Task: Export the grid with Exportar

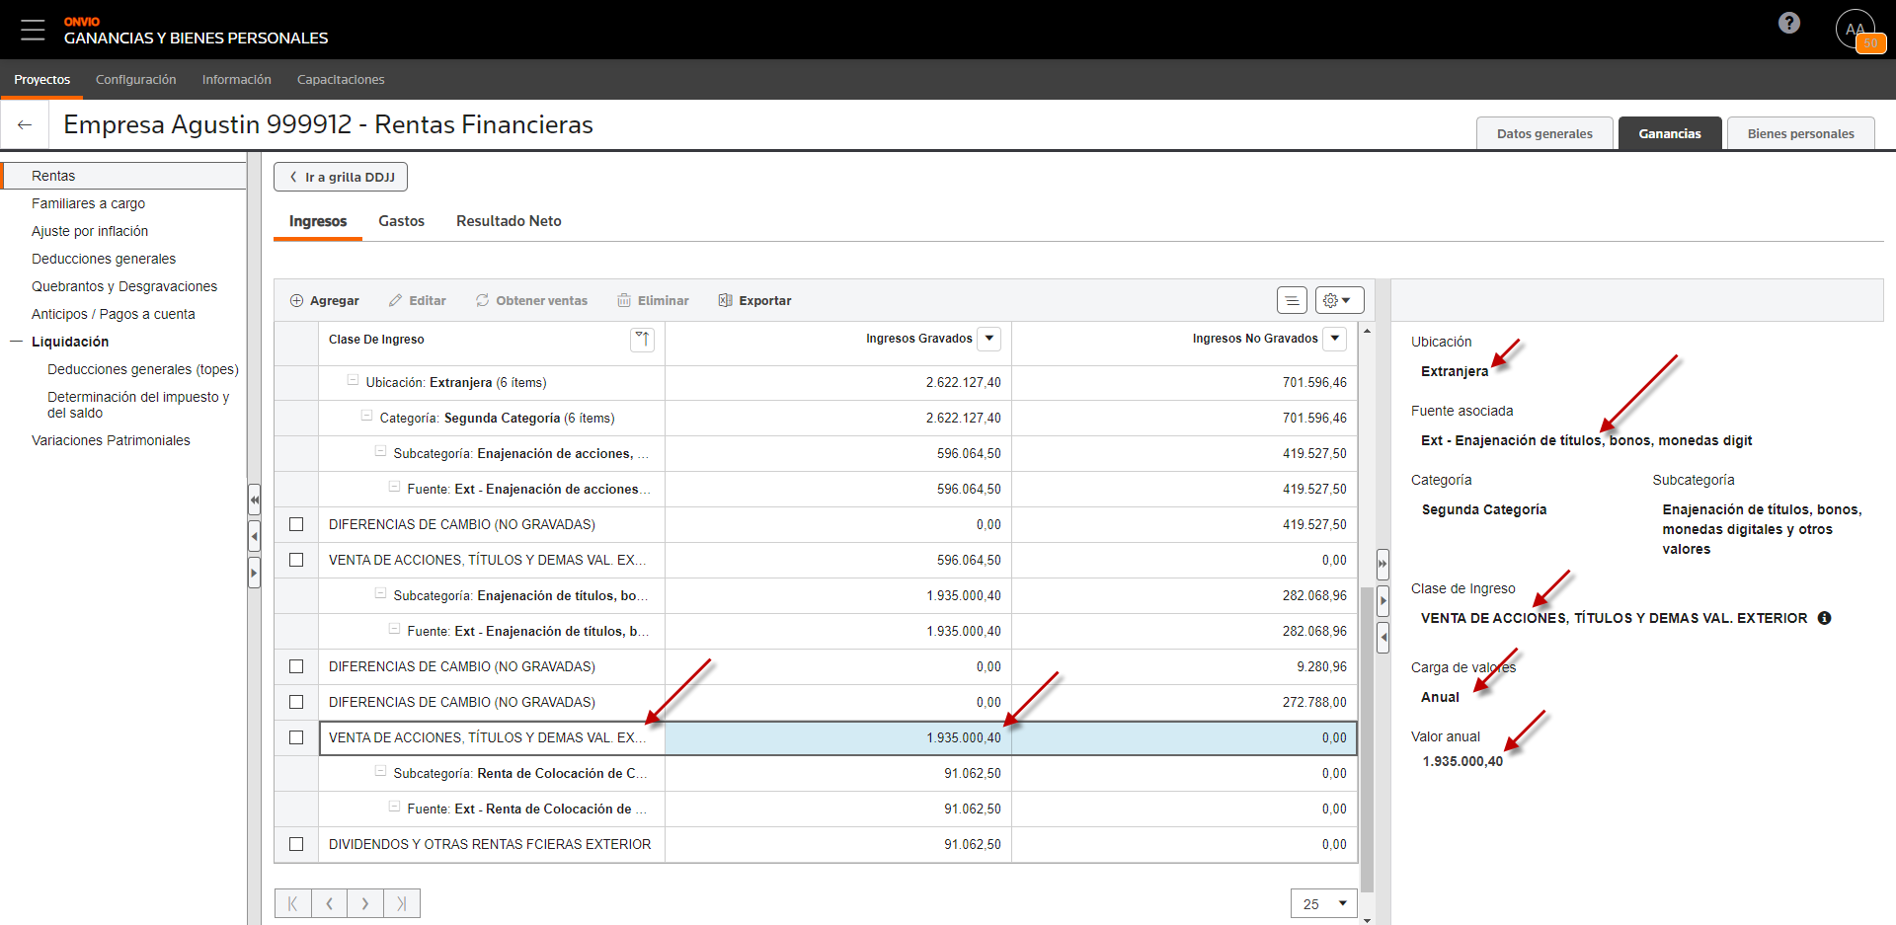Action: point(754,300)
